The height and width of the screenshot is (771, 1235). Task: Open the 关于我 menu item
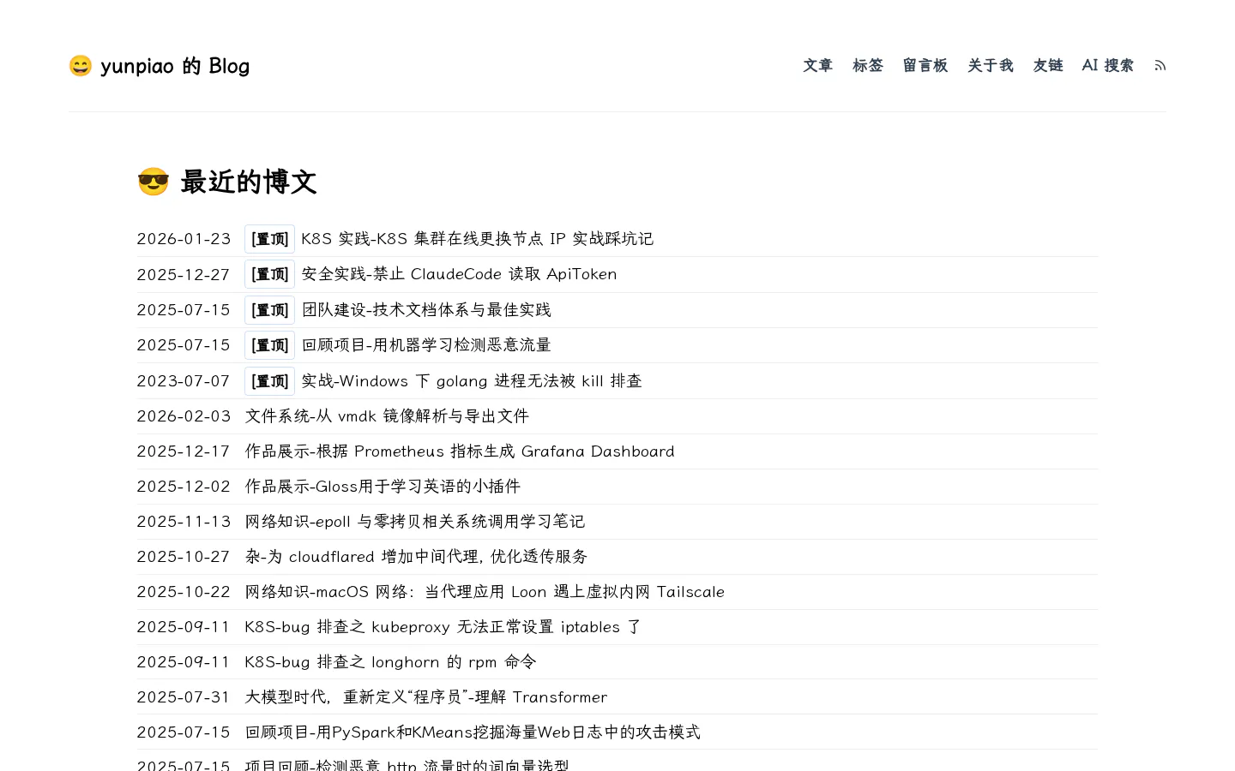991,66
